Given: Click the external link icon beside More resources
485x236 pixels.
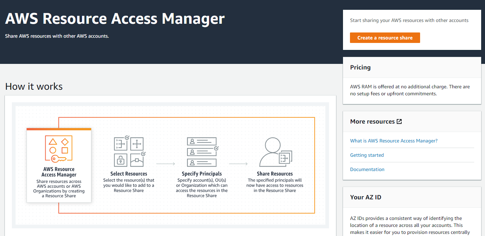Looking at the screenshot, I should pos(400,121).
